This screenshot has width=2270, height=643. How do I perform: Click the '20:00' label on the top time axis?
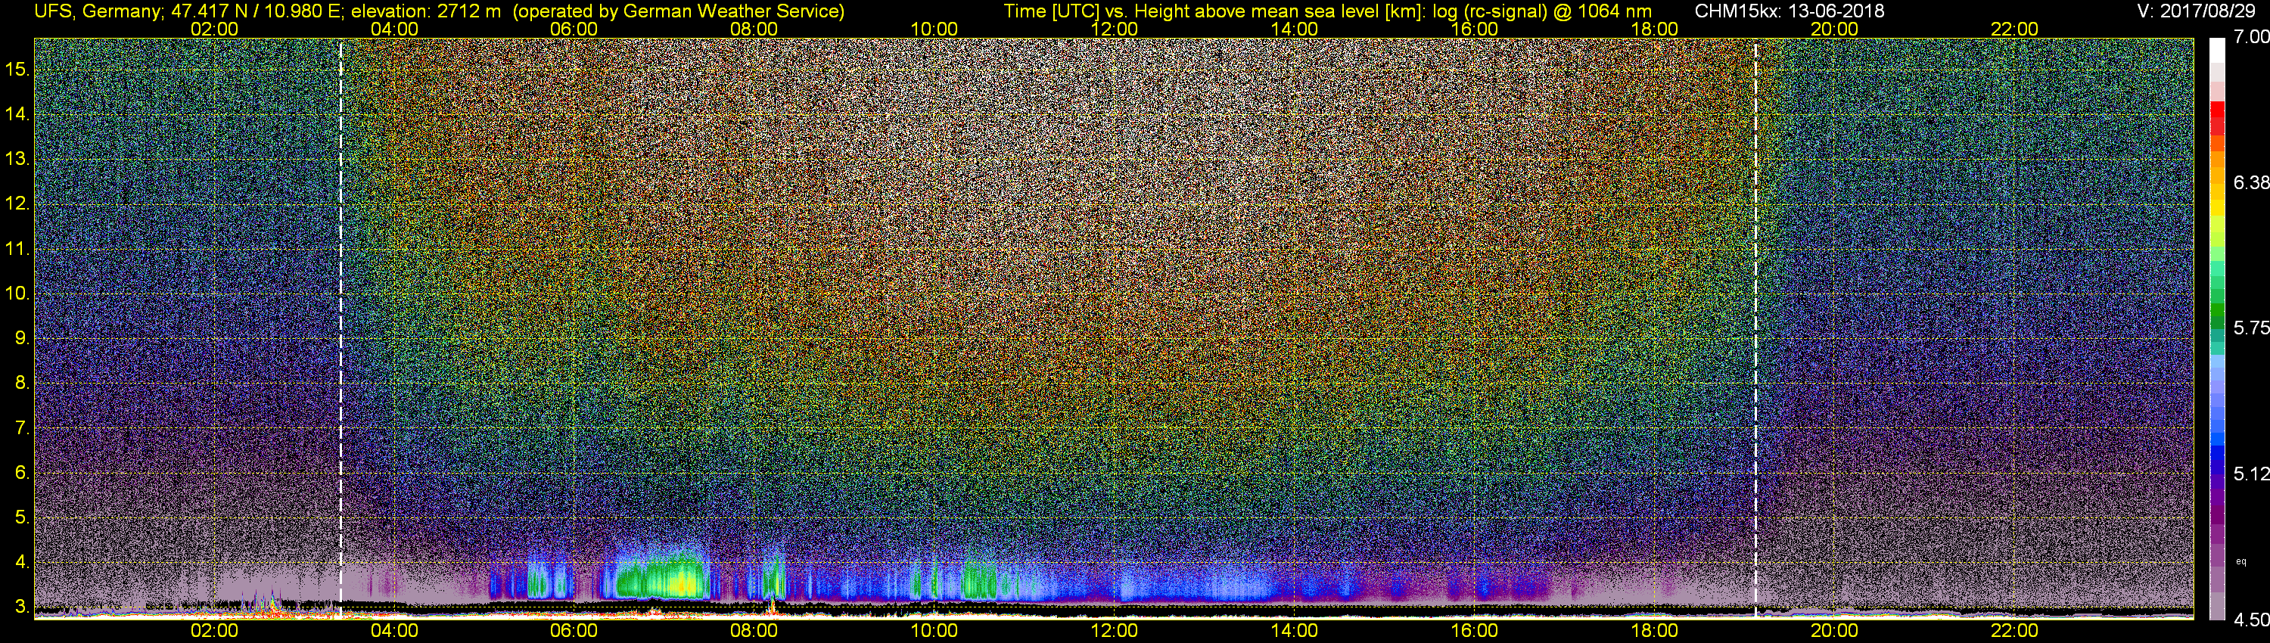1835,29
